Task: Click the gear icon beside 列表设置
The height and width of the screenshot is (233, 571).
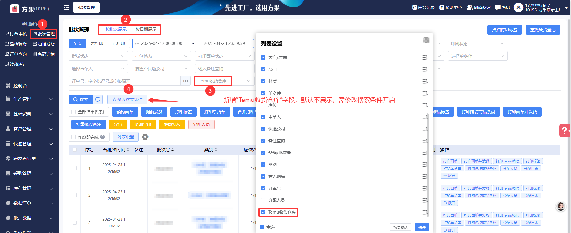Action: pos(145,137)
